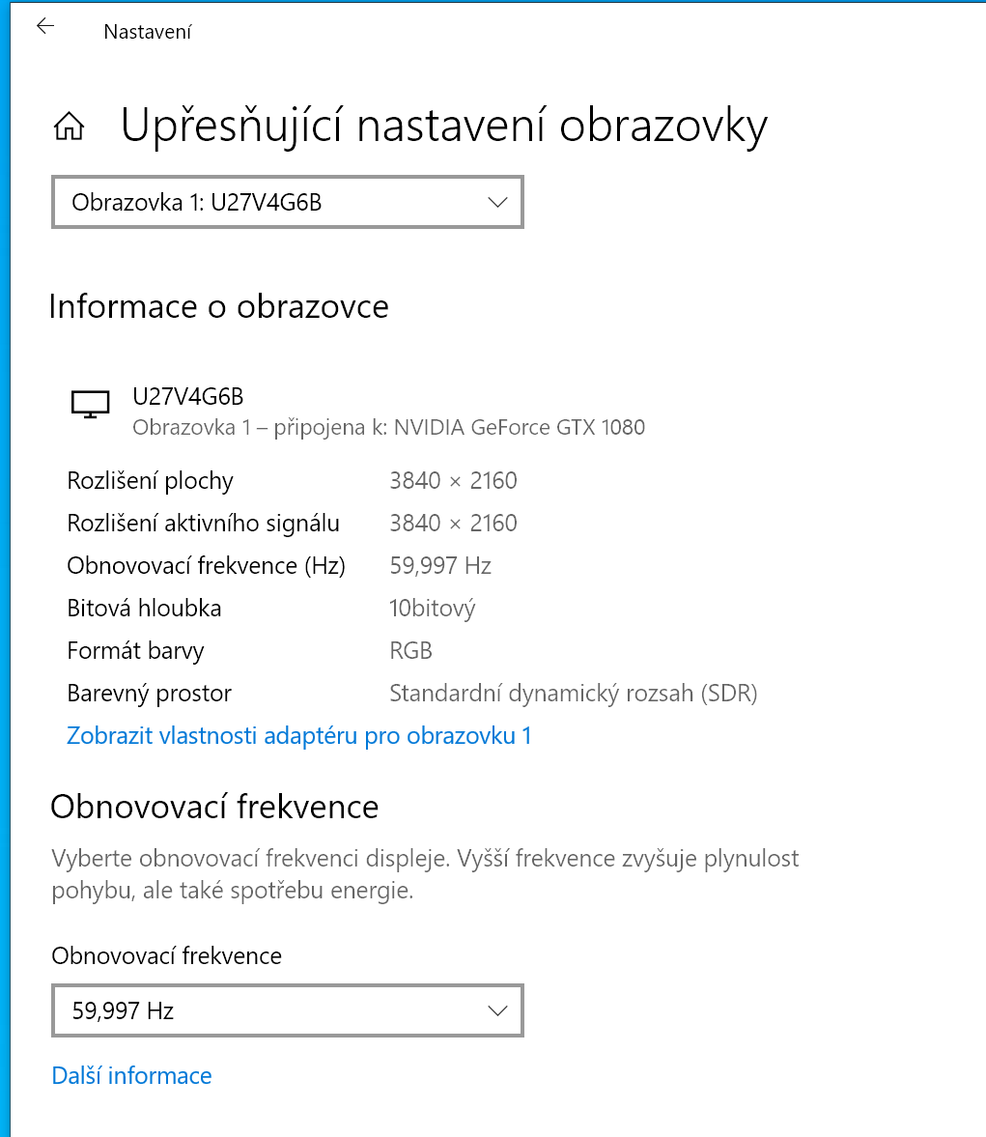986x1137 pixels.
Task: Click the connected NVIDIA GeForce GTX 1080 subtitle
Action: tap(388, 427)
